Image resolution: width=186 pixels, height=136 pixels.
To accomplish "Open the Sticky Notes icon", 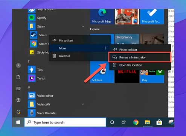I will click(x=32, y=52).
